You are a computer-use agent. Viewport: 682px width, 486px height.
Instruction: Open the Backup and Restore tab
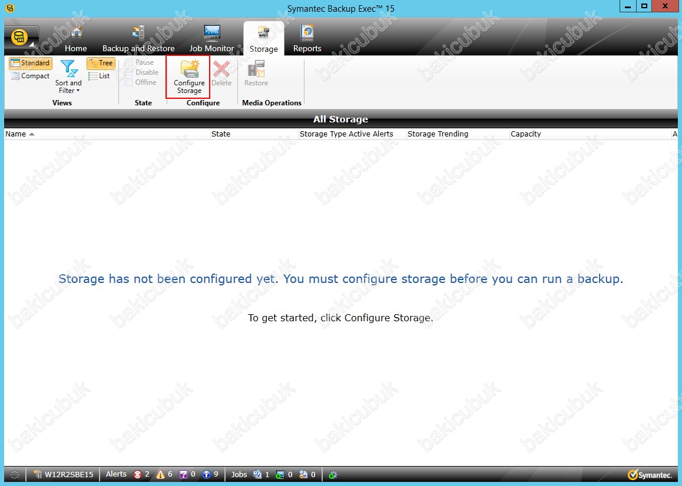coord(138,39)
